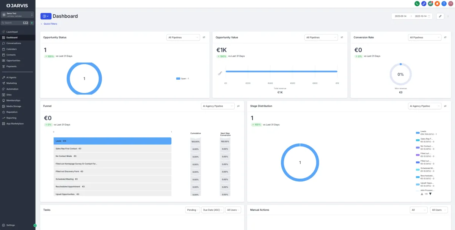
Task: Click the green quick-add button beside Search
Action: (x=32, y=23)
